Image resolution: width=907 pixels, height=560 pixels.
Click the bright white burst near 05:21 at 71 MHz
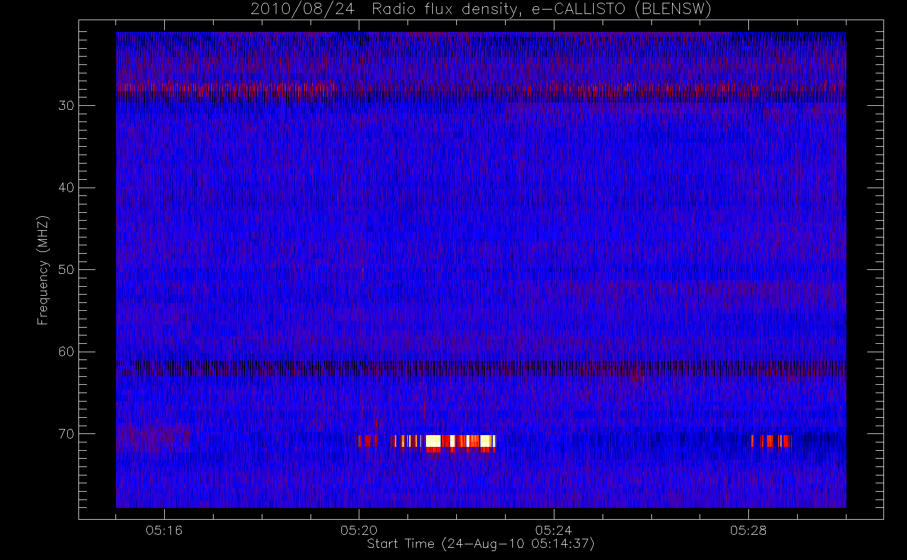[x=433, y=441]
